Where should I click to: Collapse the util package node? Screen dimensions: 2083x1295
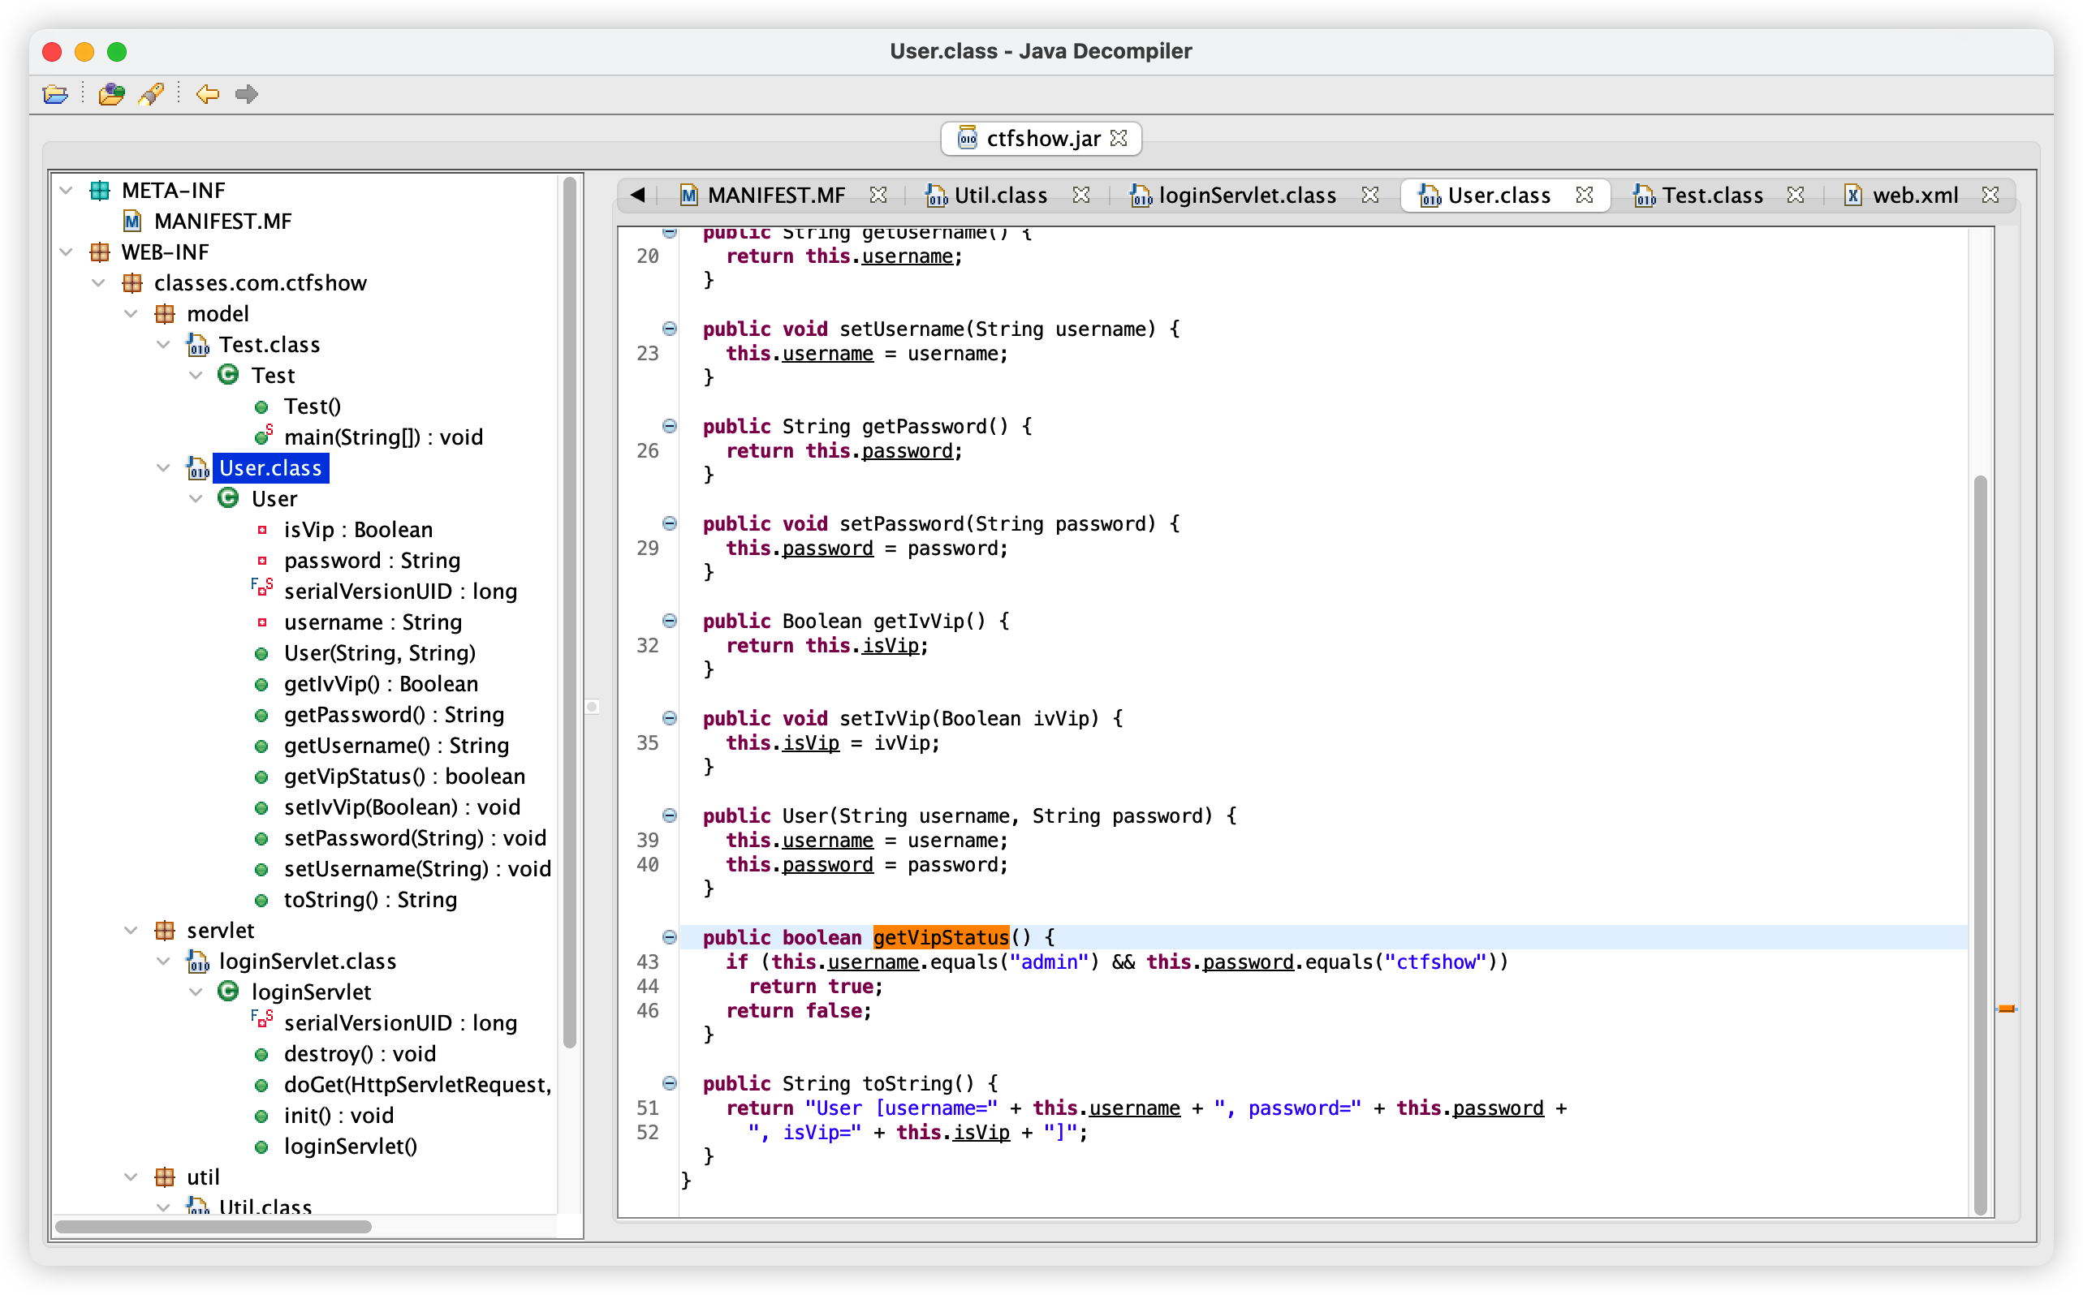point(131,1177)
